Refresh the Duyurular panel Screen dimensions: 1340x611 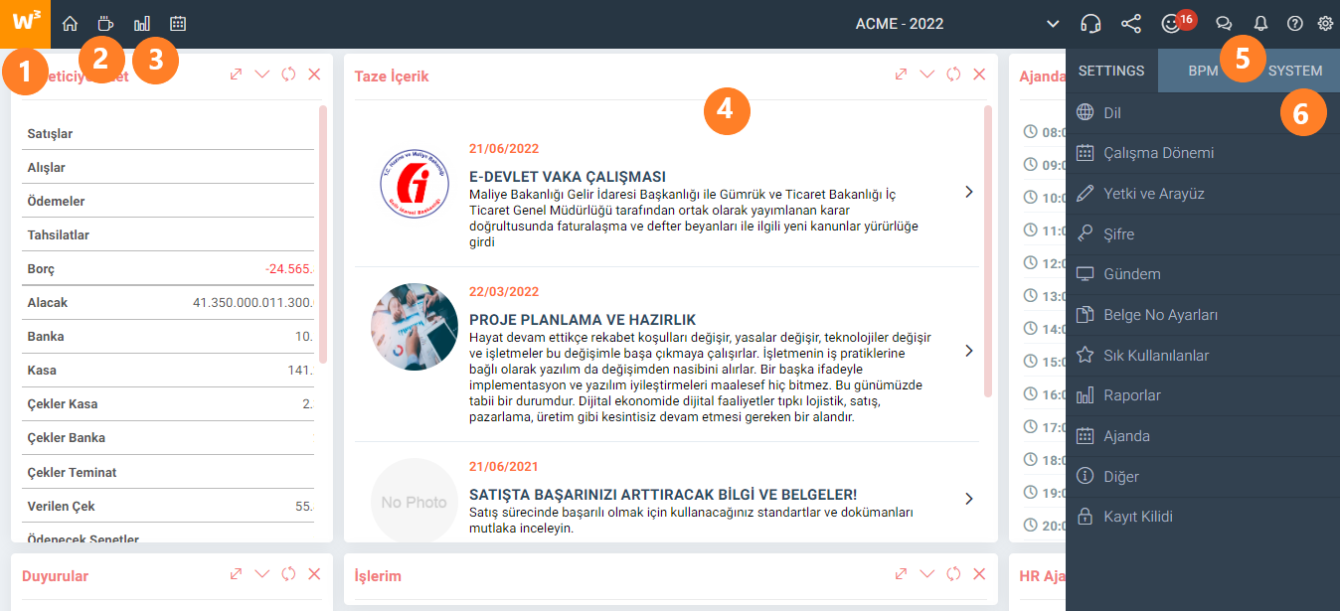(288, 574)
